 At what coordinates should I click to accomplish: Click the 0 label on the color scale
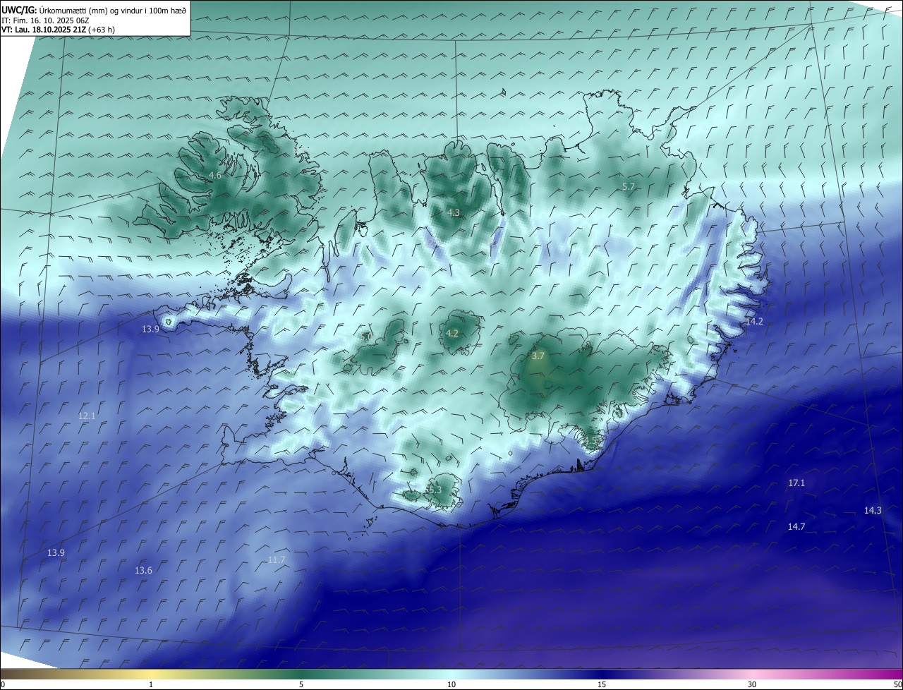point(3,684)
